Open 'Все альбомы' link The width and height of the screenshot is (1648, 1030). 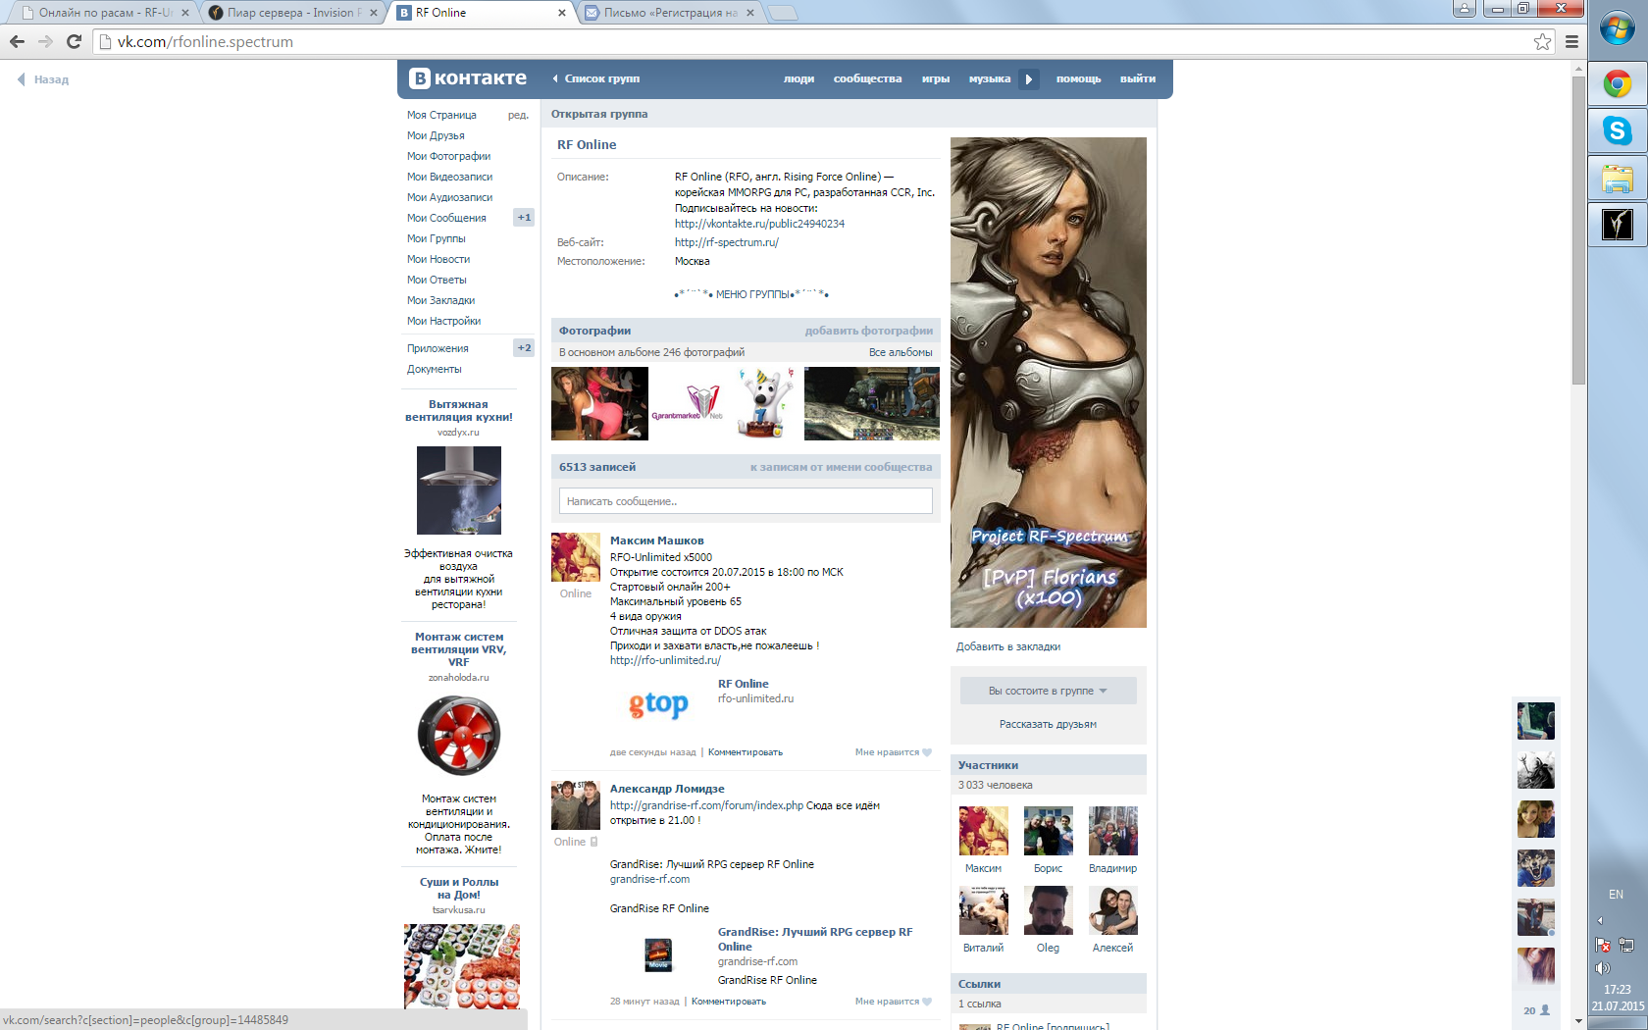click(901, 352)
